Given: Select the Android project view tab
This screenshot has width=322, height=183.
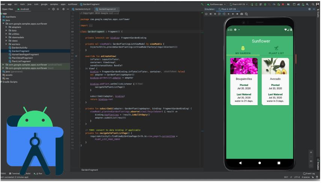Looking at the screenshot, I should [23, 9].
